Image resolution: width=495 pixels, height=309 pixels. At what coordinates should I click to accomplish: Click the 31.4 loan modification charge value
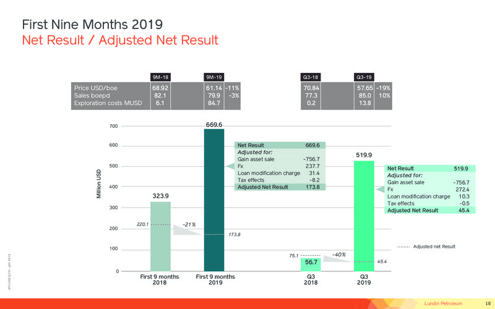[x=314, y=173]
